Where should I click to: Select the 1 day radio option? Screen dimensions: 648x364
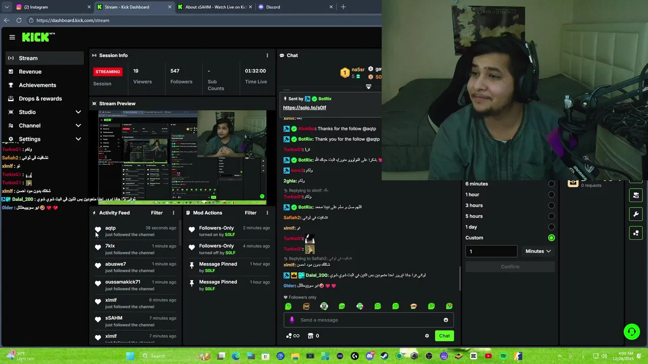click(x=551, y=227)
